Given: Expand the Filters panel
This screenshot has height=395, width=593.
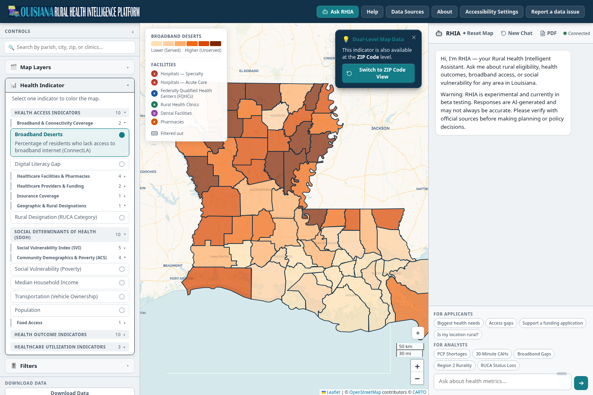Looking at the screenshot, I should pyautogui.click(x=70, y=366).
